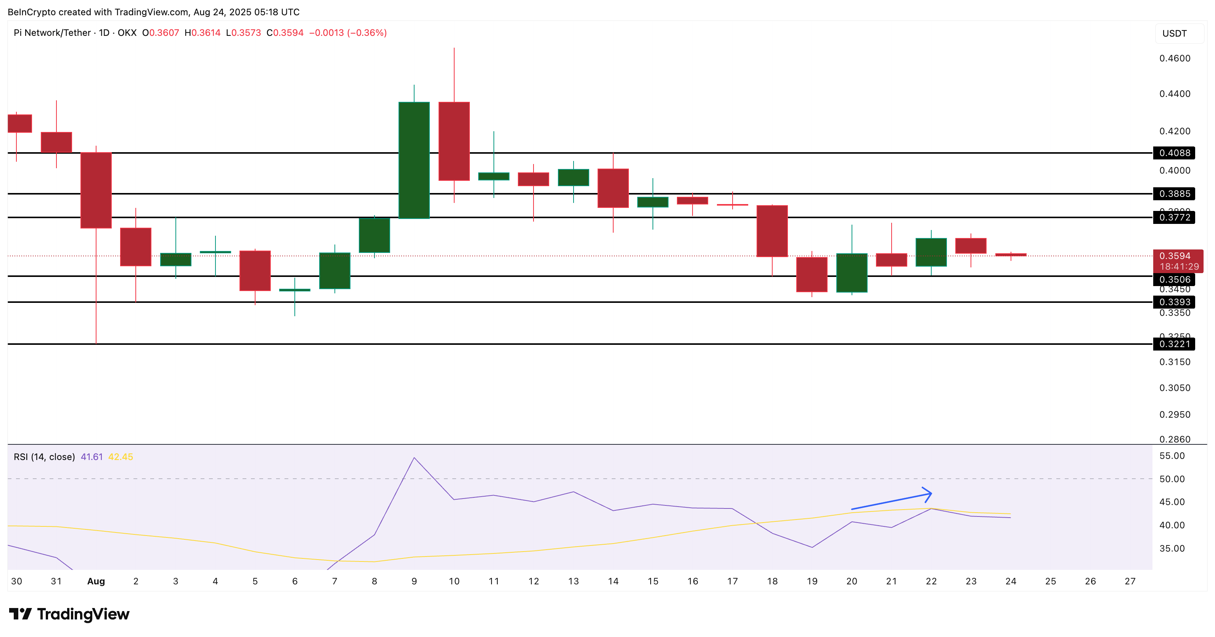Open the Pi Network/Tether symbol name
1215x637 pixels.
(x=52, y=32)
